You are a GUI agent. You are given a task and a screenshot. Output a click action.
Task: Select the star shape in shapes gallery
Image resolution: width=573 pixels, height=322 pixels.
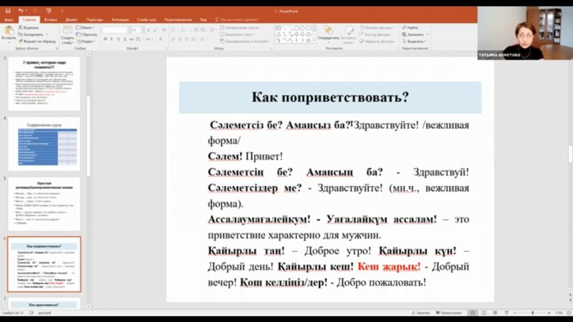point(308,40)
